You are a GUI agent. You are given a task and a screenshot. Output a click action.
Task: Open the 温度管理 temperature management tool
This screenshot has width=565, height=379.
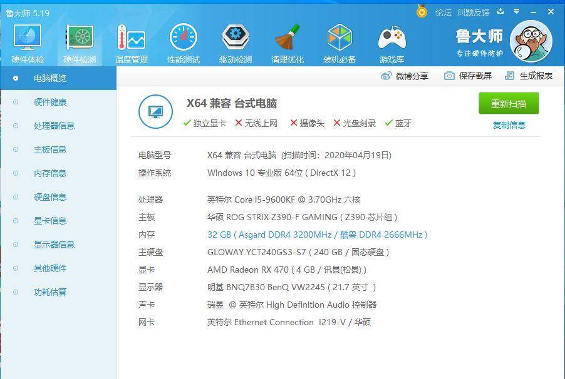(x=130, y=41)
